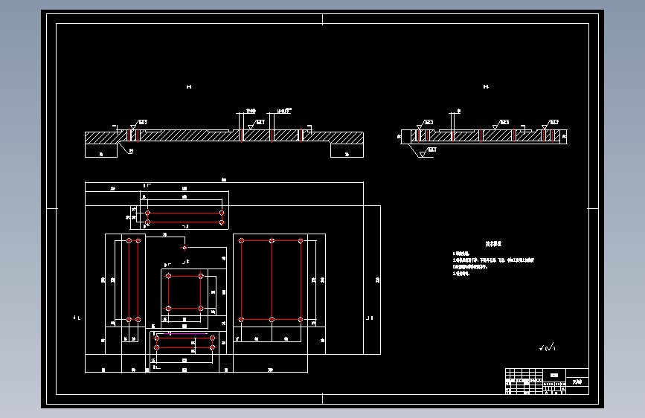This screenshot has height=418, width=645.
Task: Click the hatched body of the long left section view
Action: (x=224, y=136)
